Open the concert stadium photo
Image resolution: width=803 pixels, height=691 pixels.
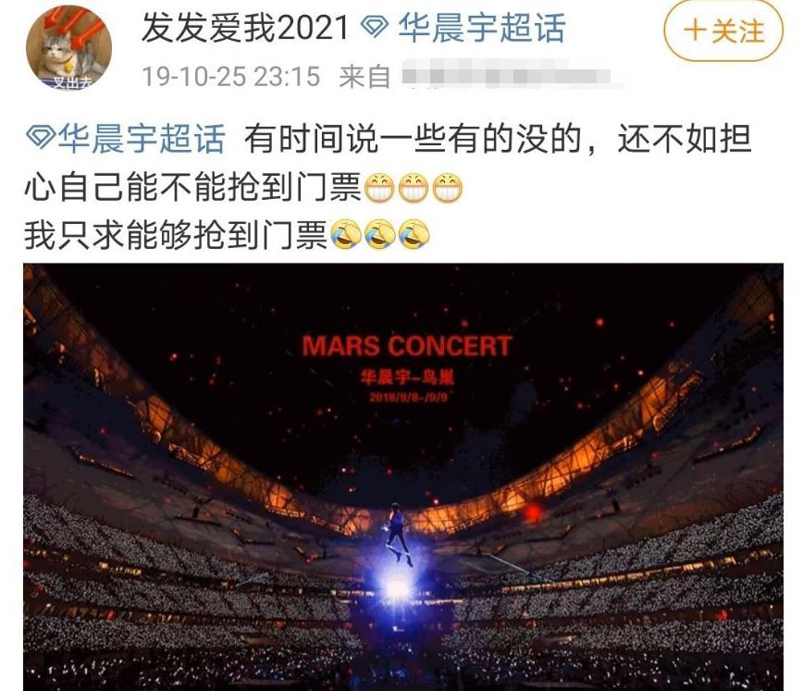point(403,477)
